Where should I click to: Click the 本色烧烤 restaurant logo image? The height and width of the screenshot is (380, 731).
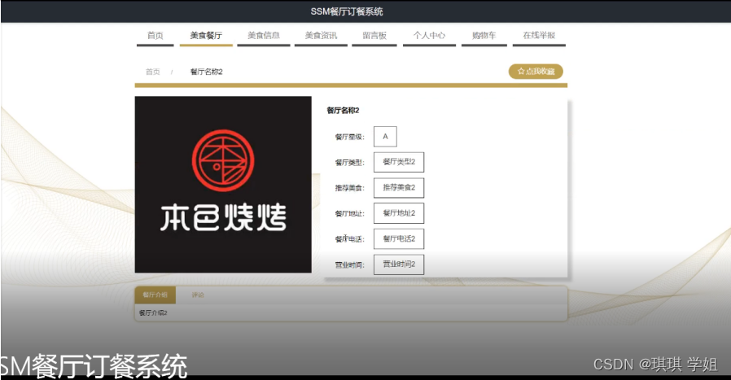[x=223, y=185]
